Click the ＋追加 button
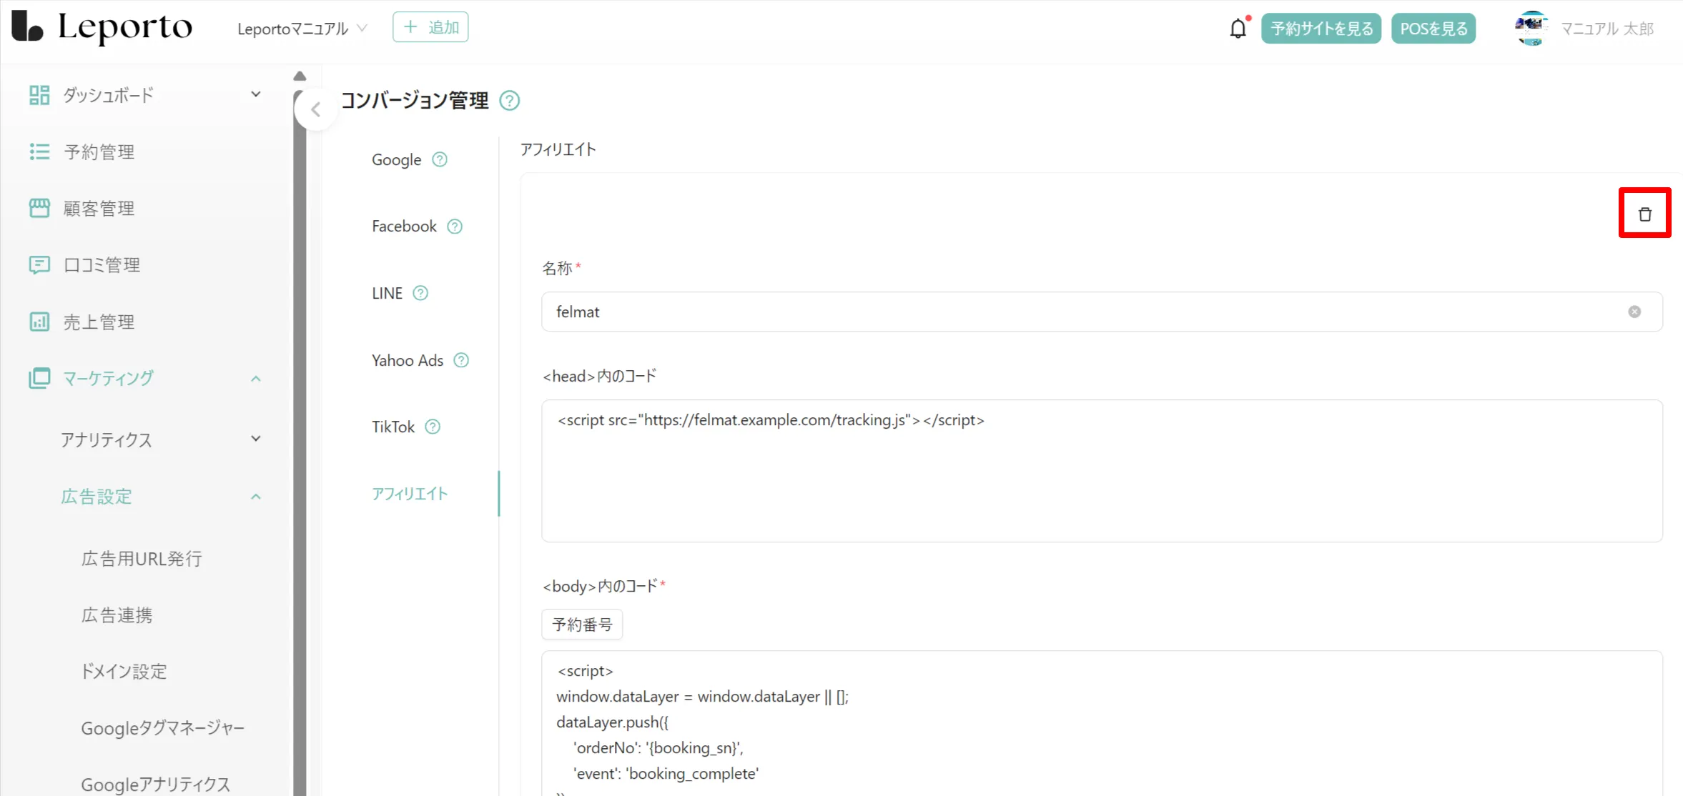The width and height of the screenshot is (1683, 796). coord(430,27)
